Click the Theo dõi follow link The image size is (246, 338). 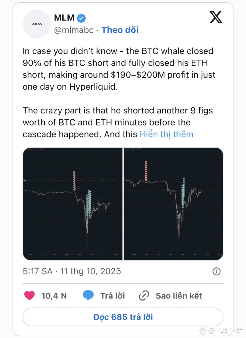(x=120, y=30)
